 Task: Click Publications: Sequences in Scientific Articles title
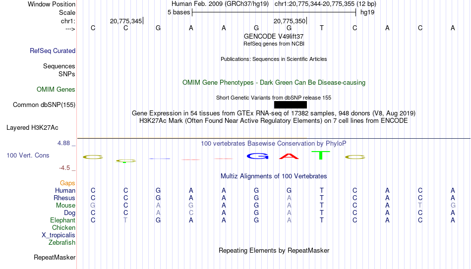[x=274, y=59]
